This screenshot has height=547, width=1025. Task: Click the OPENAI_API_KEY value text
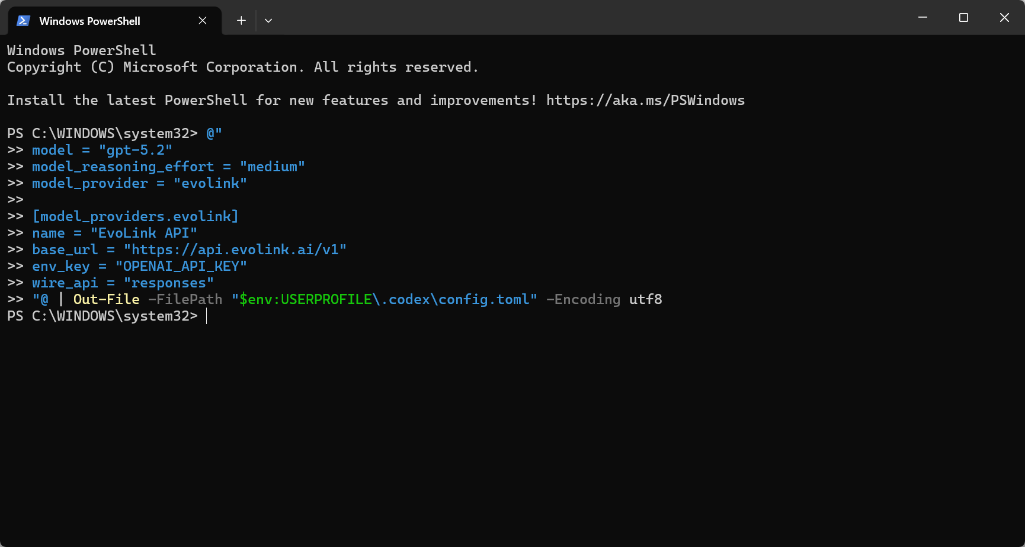click(x=181, y=266)
